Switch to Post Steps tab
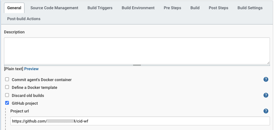 tap(219, 8)
